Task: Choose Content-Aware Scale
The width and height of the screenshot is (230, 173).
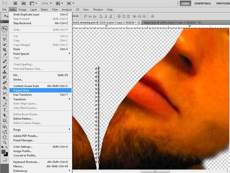Action: coord(40,86)
